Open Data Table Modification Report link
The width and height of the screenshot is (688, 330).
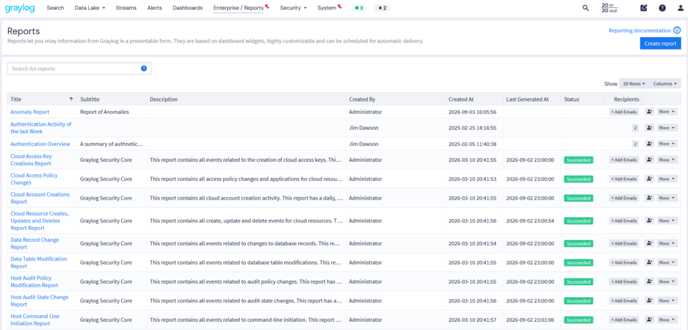(x=38, y=262)
